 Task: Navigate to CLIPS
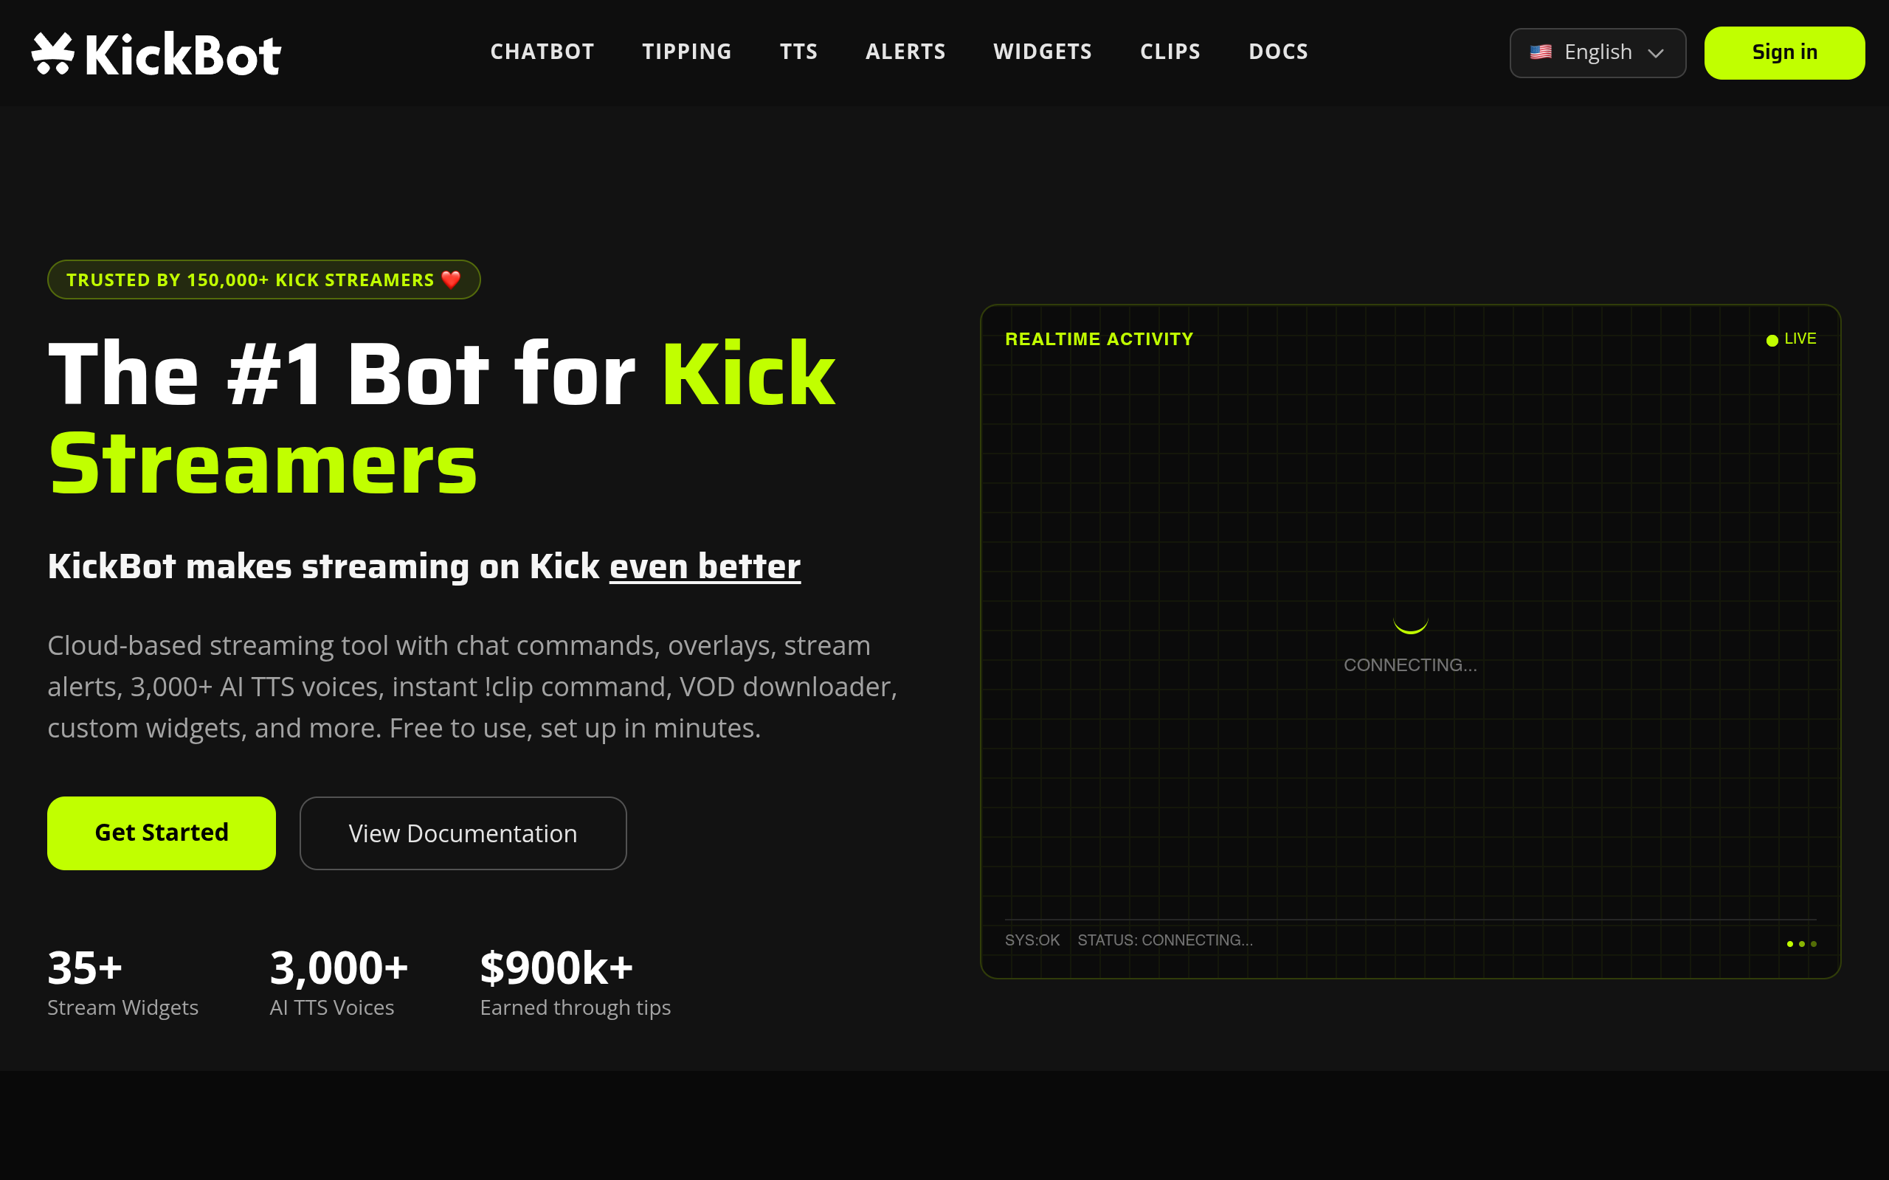coord(1170,52)
